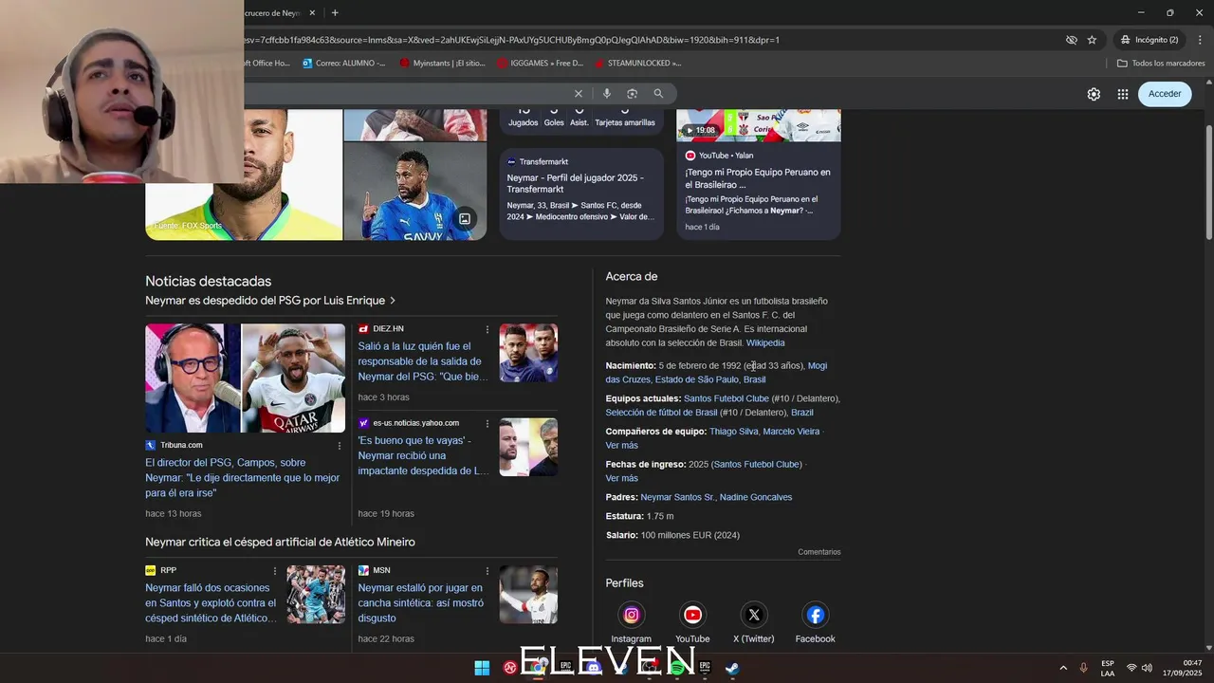Open Steam from the taskbar
This screenshot has width=1214, height=683.
click(732, 668)
